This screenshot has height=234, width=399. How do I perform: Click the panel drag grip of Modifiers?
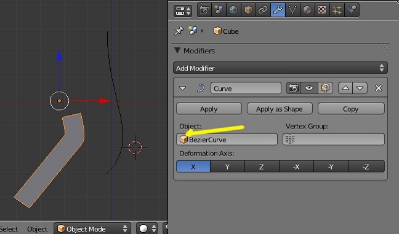[384, 50]
